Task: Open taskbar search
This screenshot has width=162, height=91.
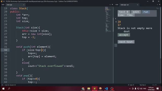Action: 9,89
